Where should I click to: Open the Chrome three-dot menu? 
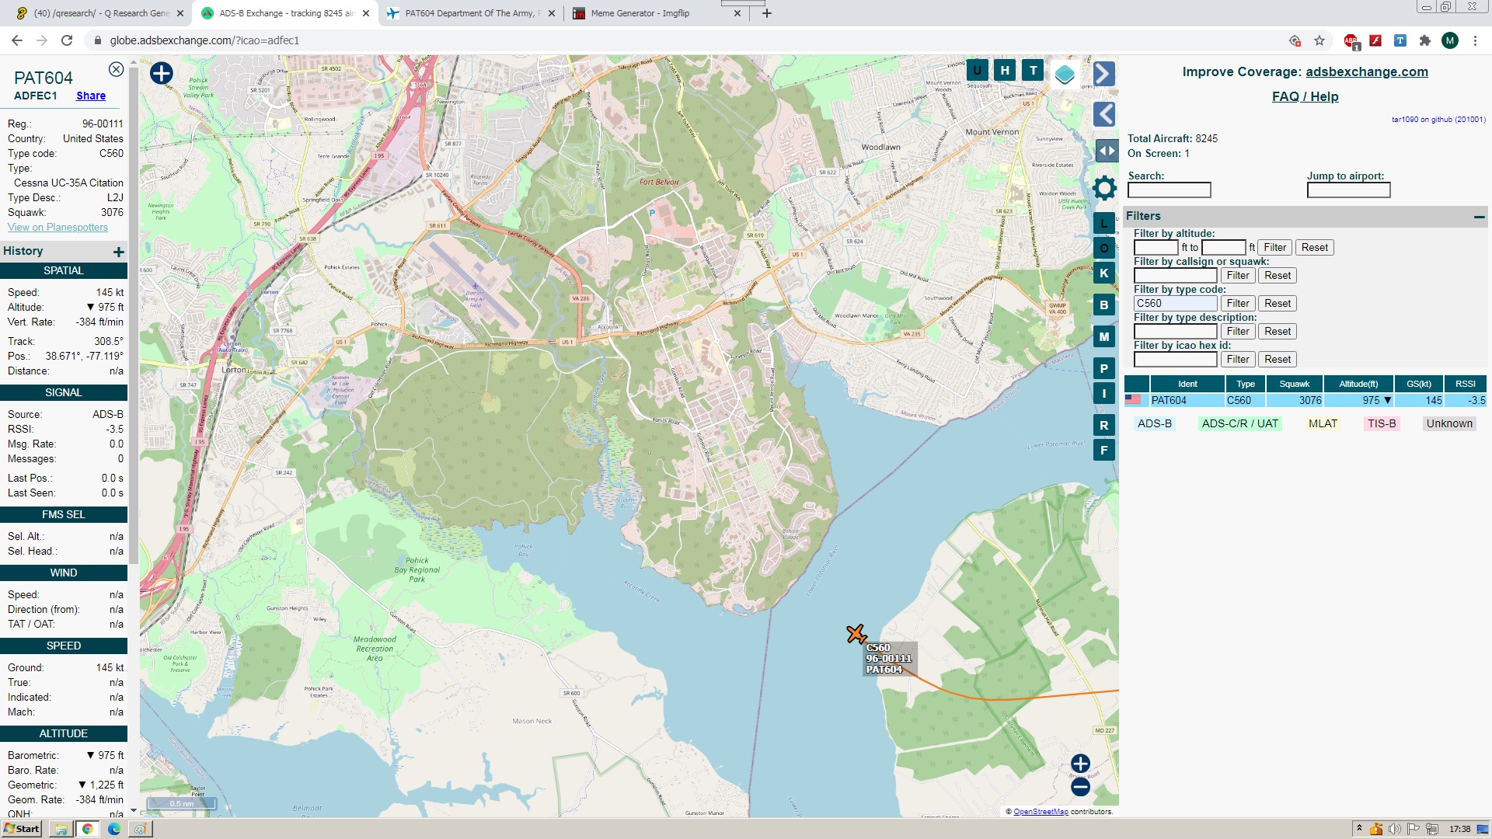coord(1475,40)
